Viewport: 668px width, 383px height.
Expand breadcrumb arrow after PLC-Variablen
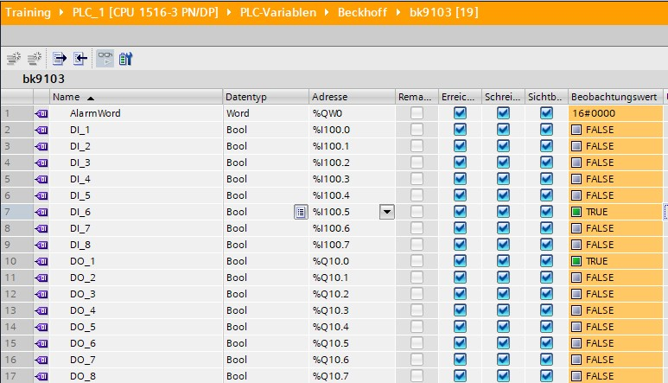coord(327,12)
